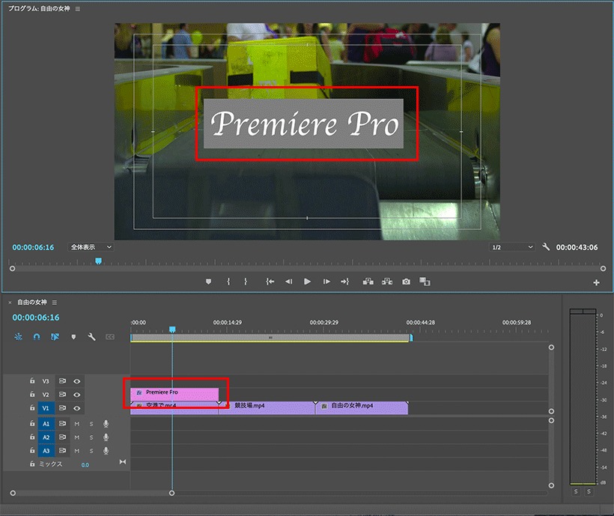Image resolution: width=614 pixels, height=516 pixels.
Task: Play the sequence in Program monitor
Action: pyautogui.click(x=308, y=282)
